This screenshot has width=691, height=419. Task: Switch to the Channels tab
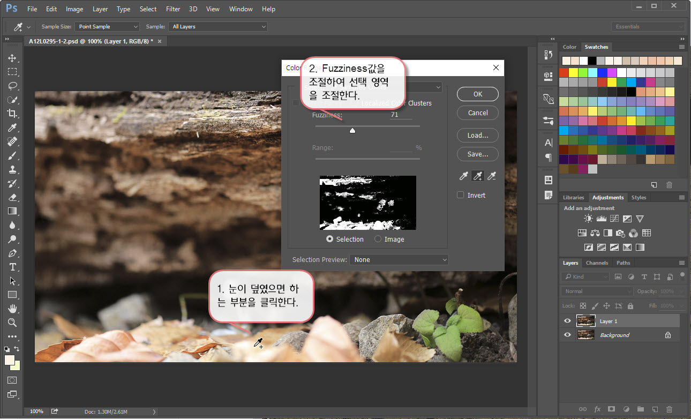[597, 263]
